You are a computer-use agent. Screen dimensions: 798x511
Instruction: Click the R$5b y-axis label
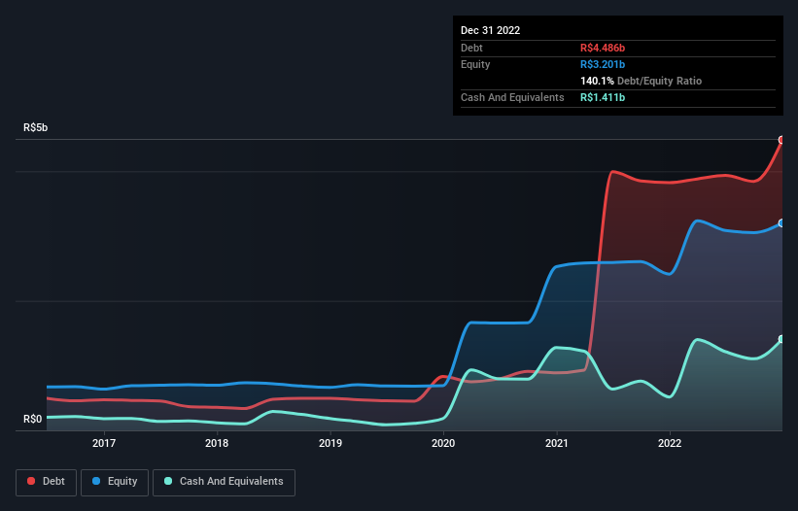(x=36, y=127)
